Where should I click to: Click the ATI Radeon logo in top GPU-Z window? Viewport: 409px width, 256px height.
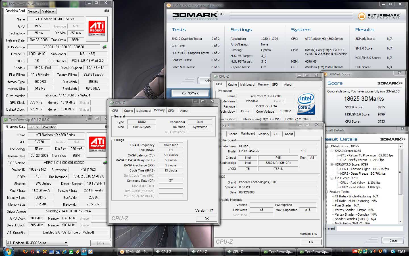point(97,28)
